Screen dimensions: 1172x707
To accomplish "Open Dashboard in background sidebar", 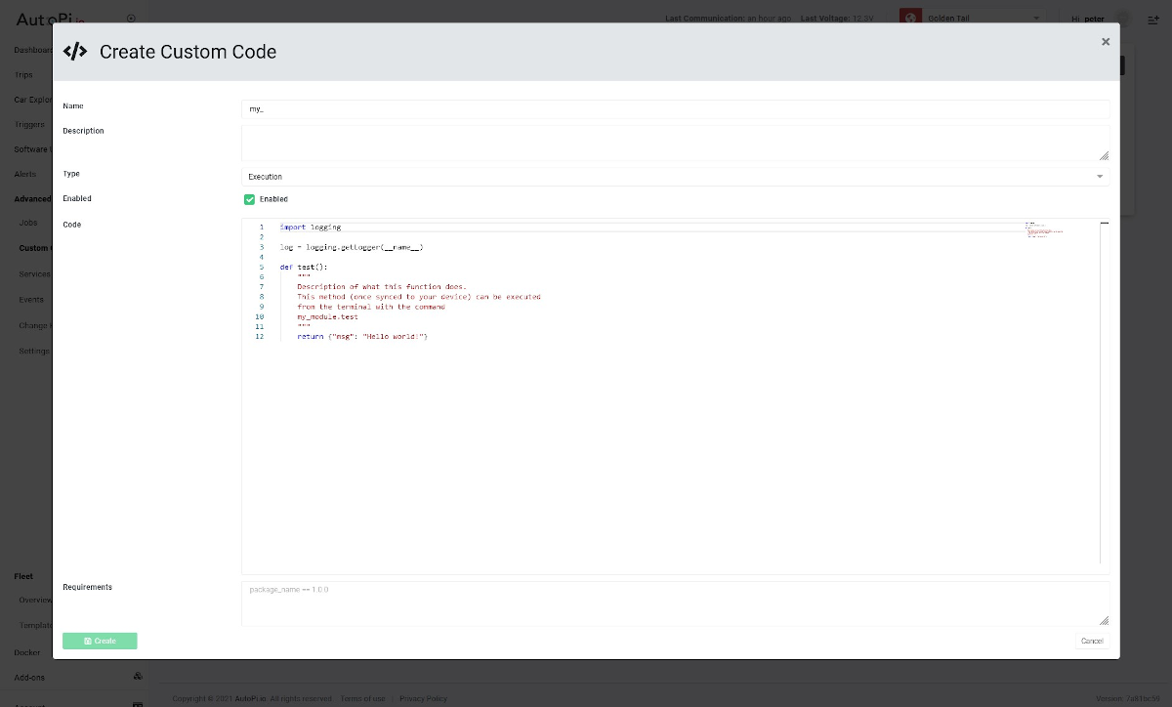I will point(32,50).
